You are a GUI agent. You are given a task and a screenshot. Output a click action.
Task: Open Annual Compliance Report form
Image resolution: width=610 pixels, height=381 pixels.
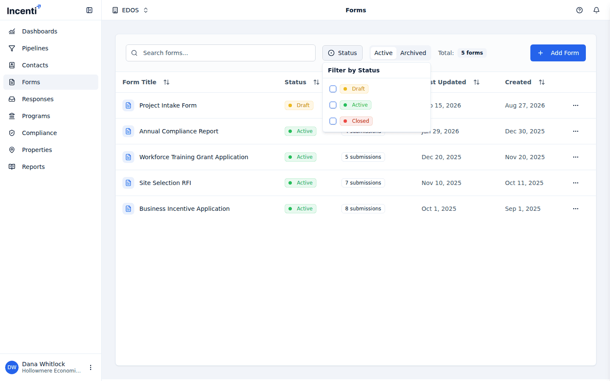point(179,131)
